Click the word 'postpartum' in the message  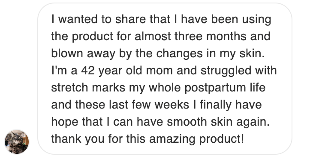tap(215, 88)
